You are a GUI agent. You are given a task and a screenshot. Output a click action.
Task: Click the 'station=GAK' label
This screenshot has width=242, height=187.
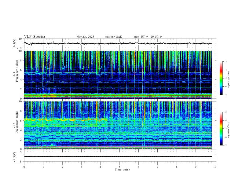(x=113, y=37)
